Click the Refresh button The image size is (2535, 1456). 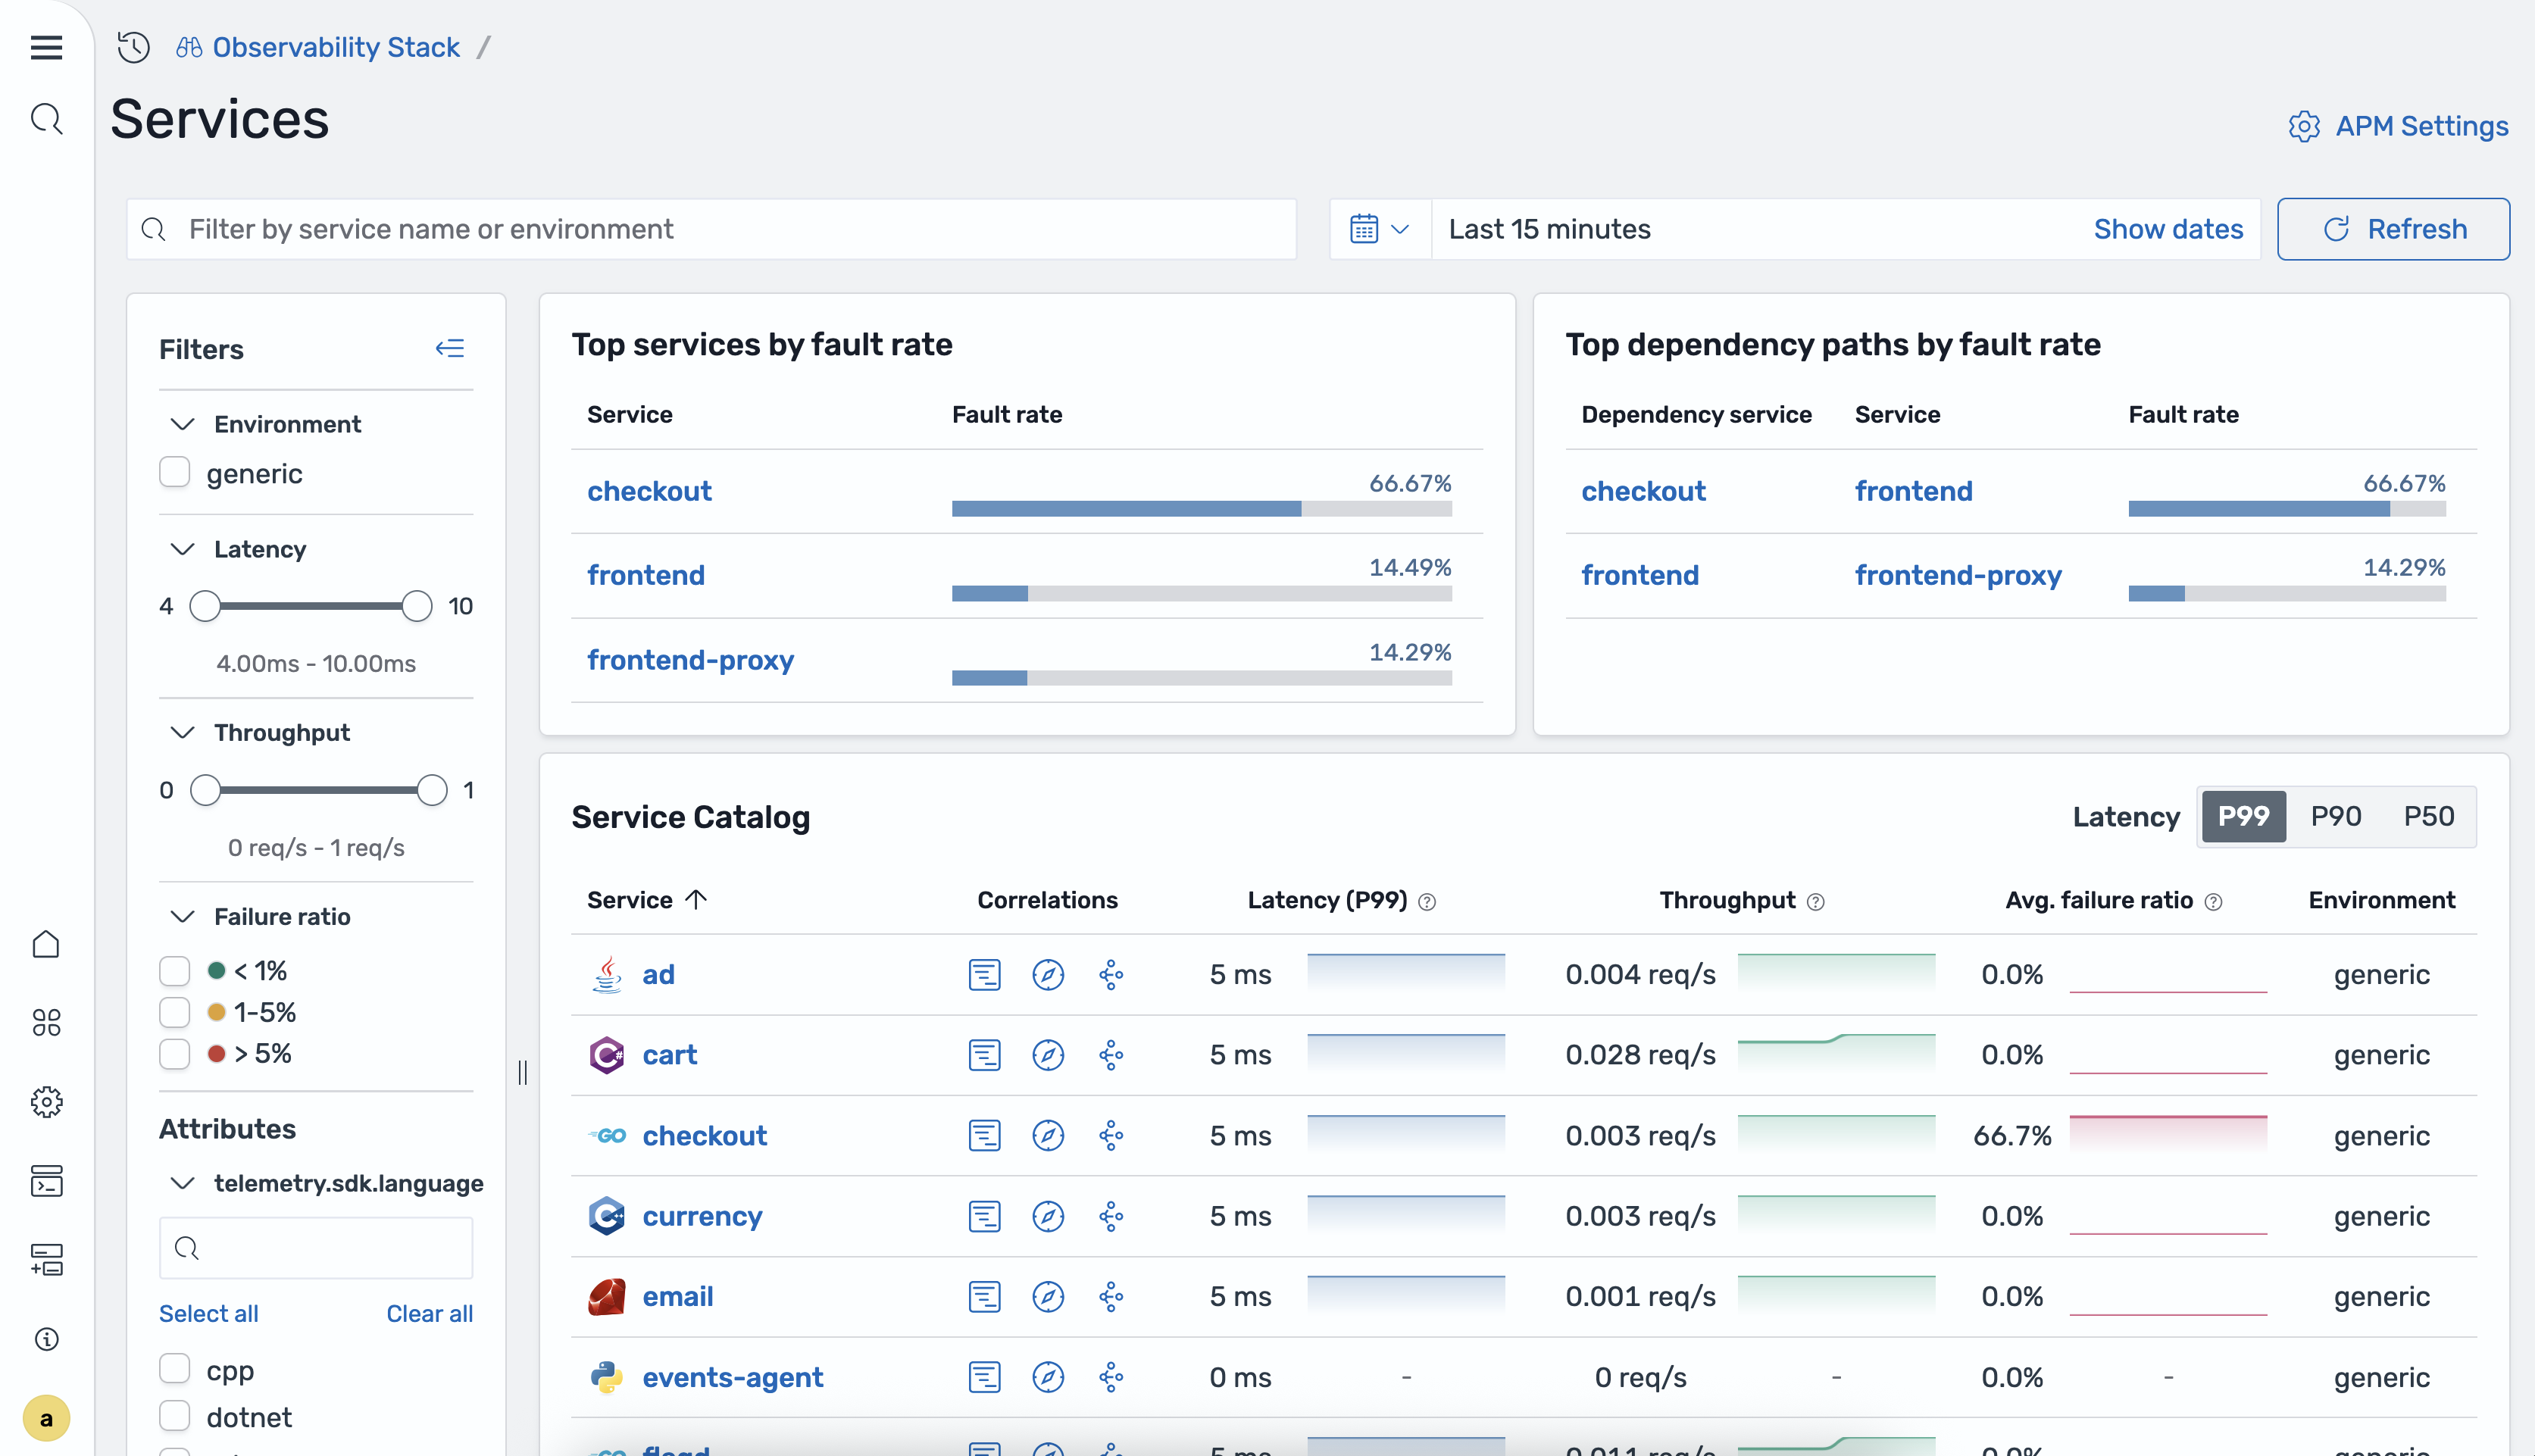(2393, 229)
